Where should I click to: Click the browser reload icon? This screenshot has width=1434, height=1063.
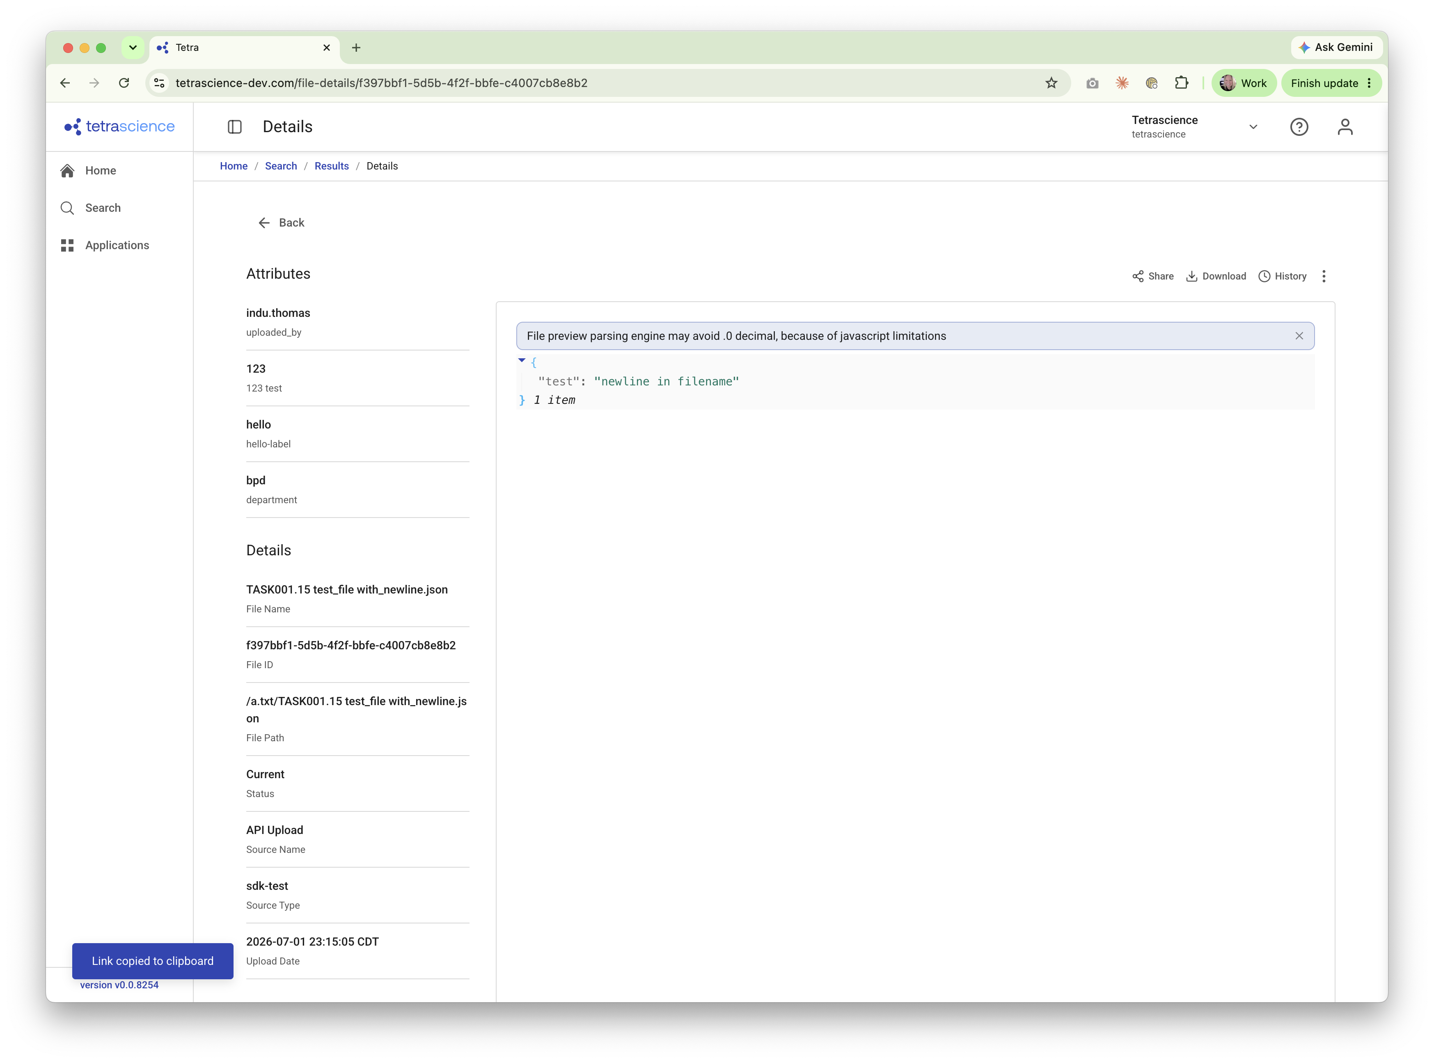[124, 83]
